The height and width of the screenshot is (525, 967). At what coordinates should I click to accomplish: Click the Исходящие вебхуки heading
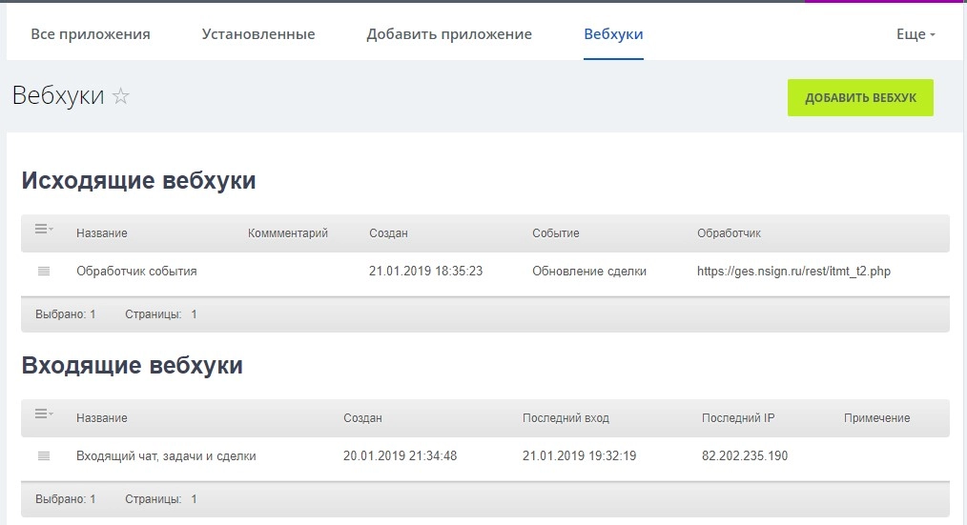(139, 180)
